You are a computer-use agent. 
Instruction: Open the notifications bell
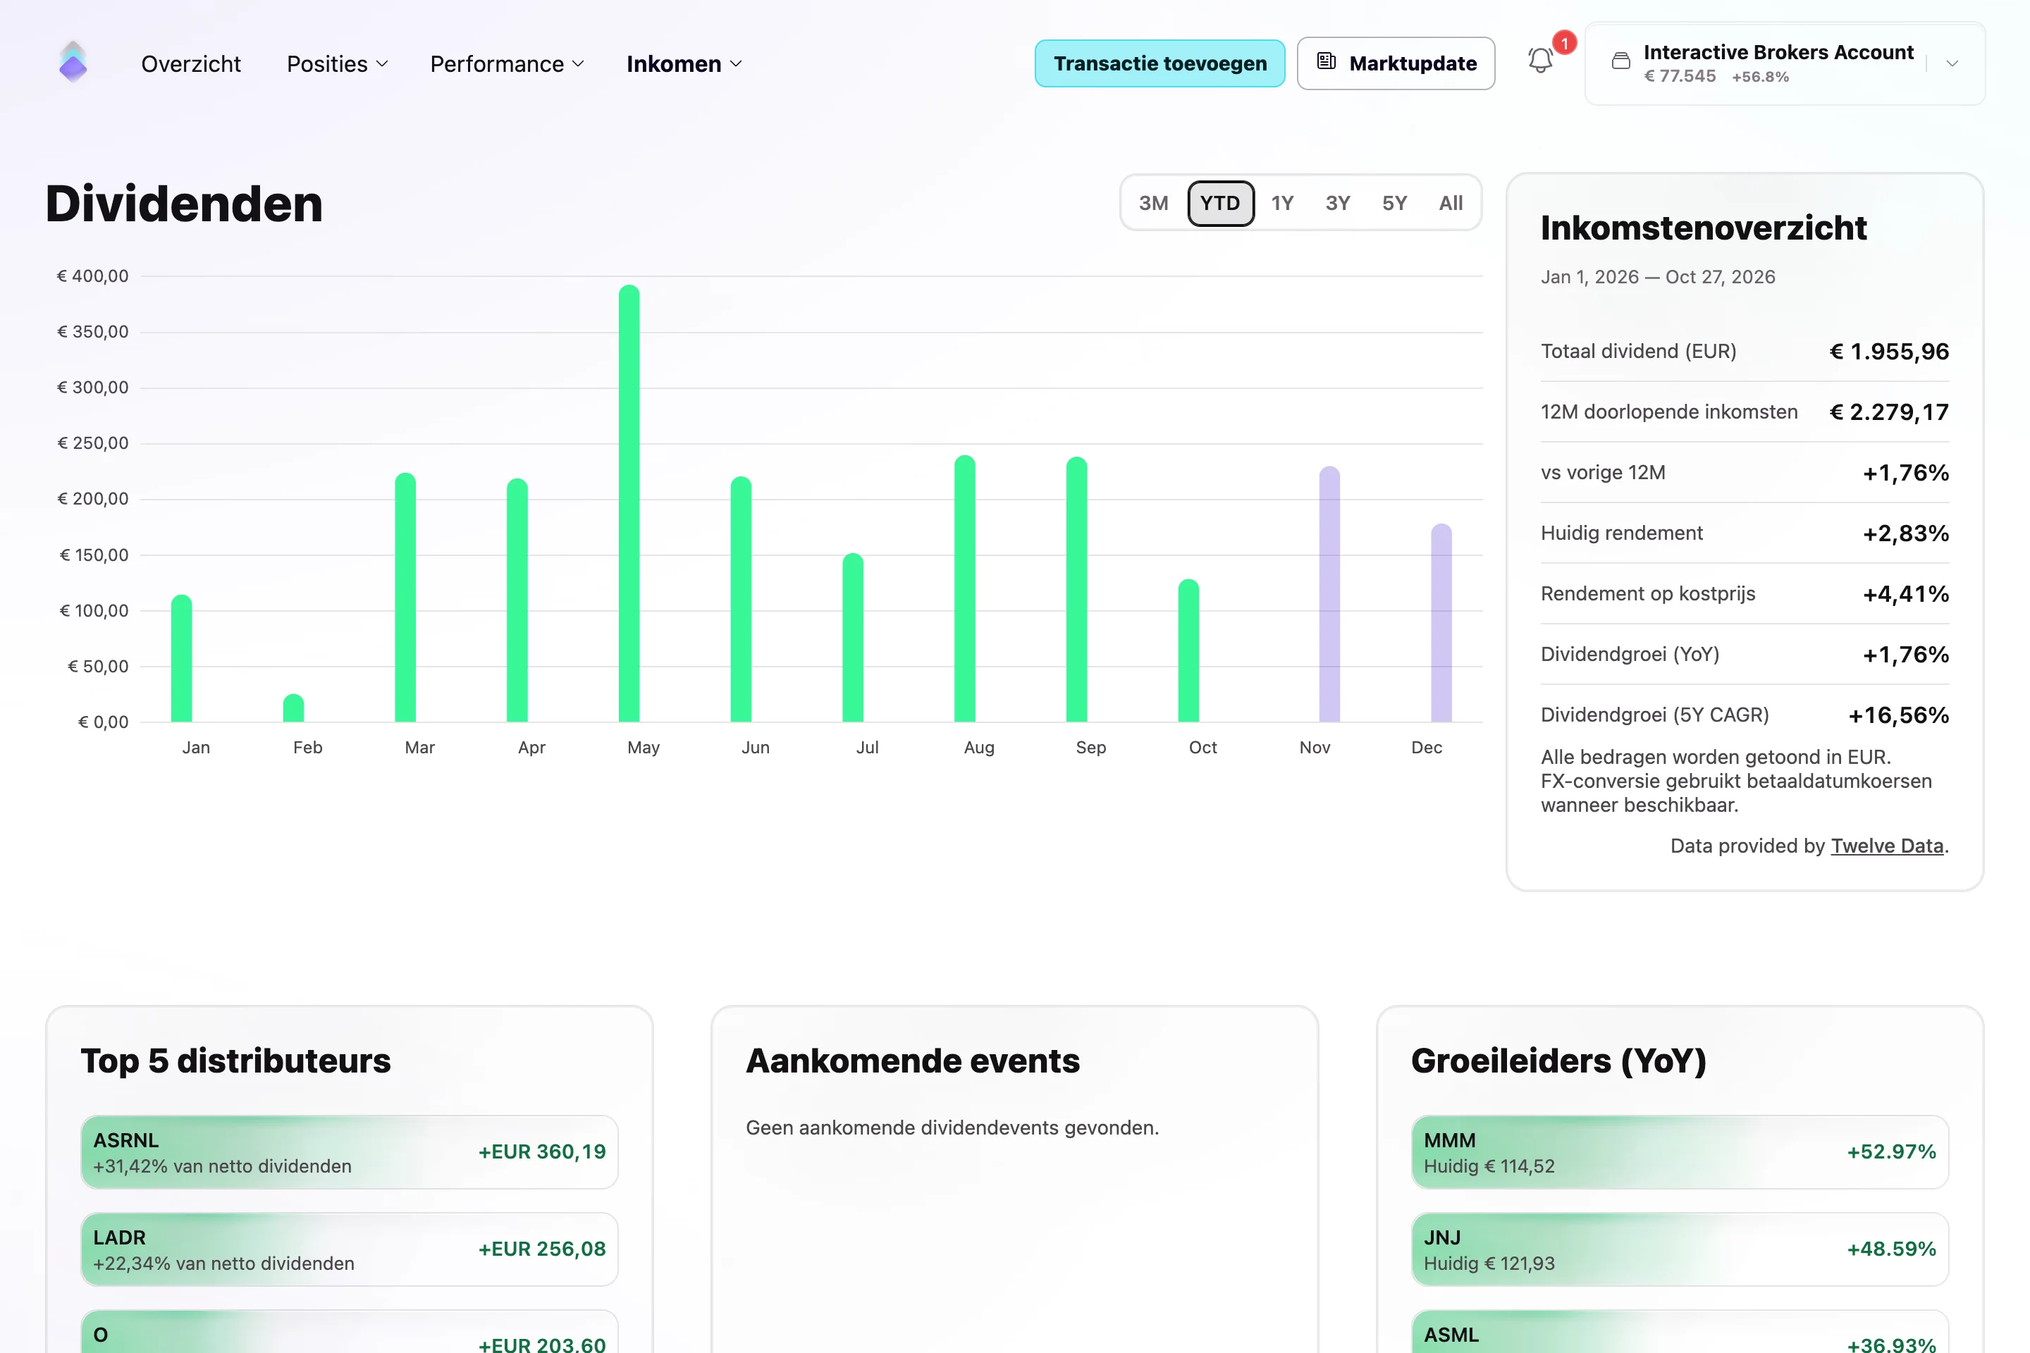(x=1541, y=61)
